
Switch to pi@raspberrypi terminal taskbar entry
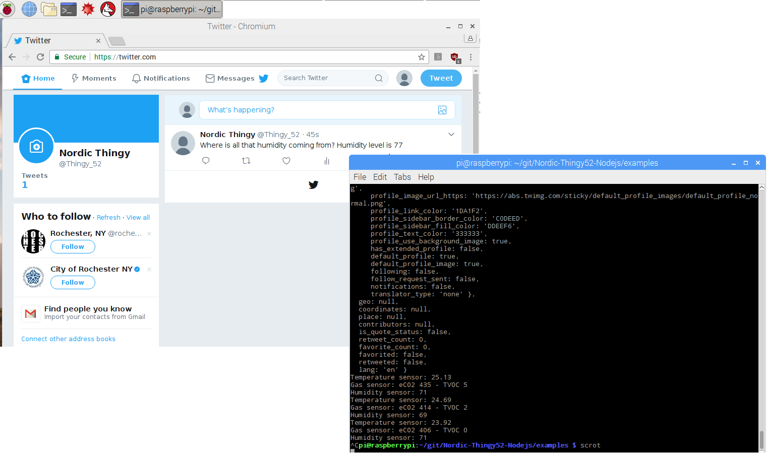[171, 9]
